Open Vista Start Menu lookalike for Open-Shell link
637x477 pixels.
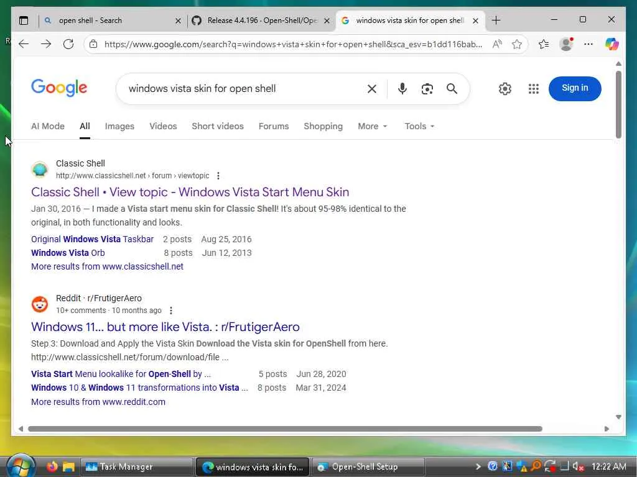tap(121, 374)
